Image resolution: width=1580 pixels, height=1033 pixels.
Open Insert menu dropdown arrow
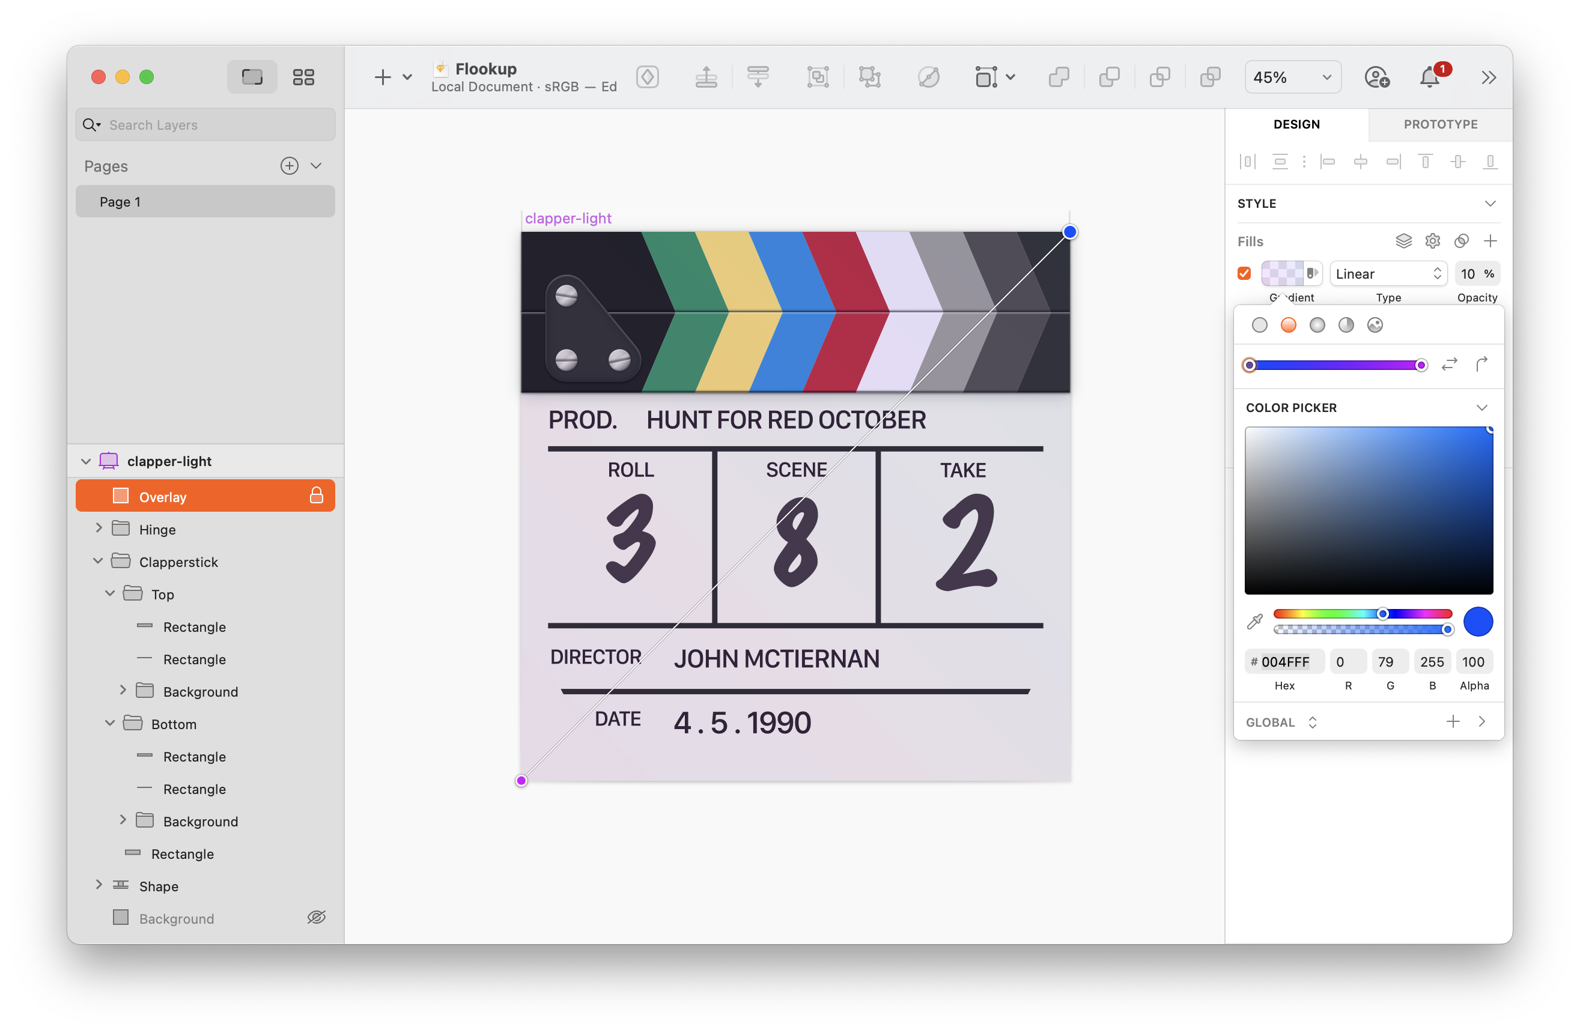(x=407, y=77)
